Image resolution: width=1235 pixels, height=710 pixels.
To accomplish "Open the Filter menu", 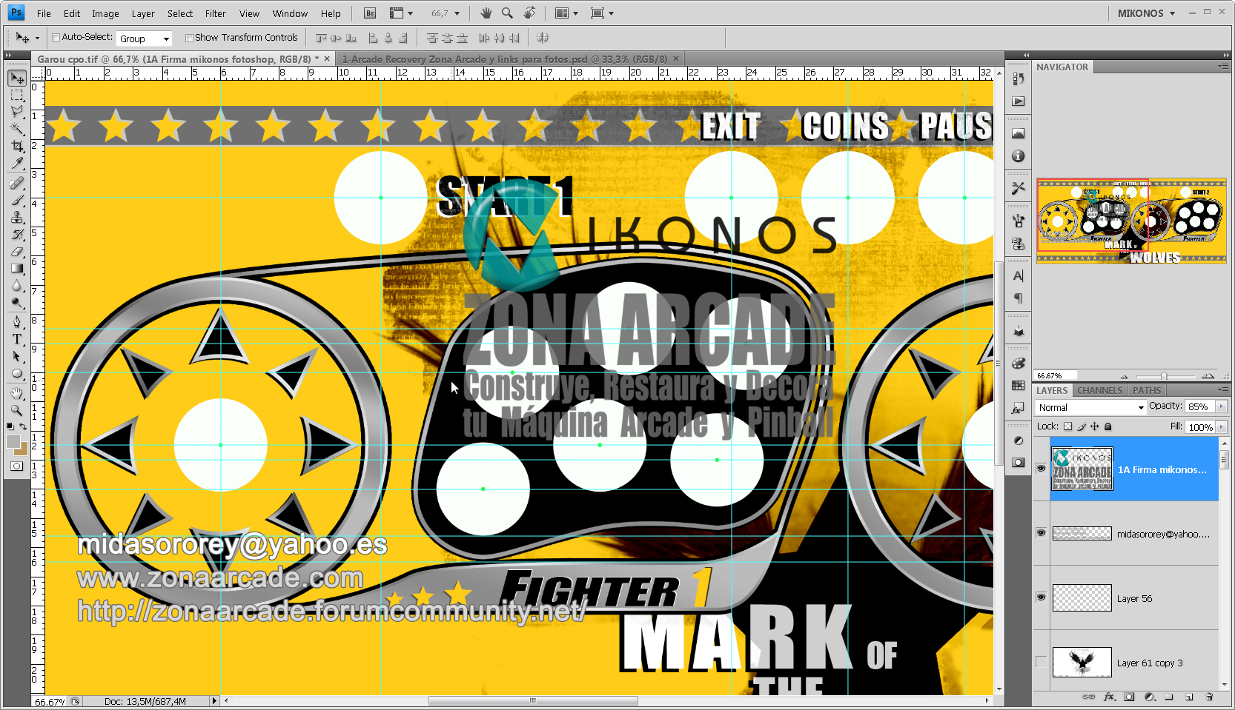I will pos(215,13).
